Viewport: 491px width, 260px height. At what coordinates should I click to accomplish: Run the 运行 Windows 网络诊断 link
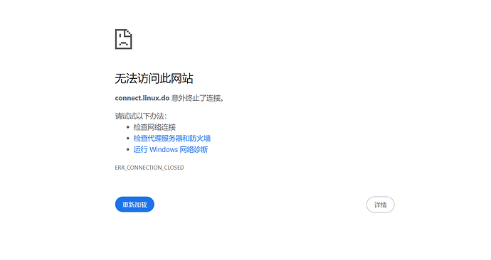coord(171,149)
